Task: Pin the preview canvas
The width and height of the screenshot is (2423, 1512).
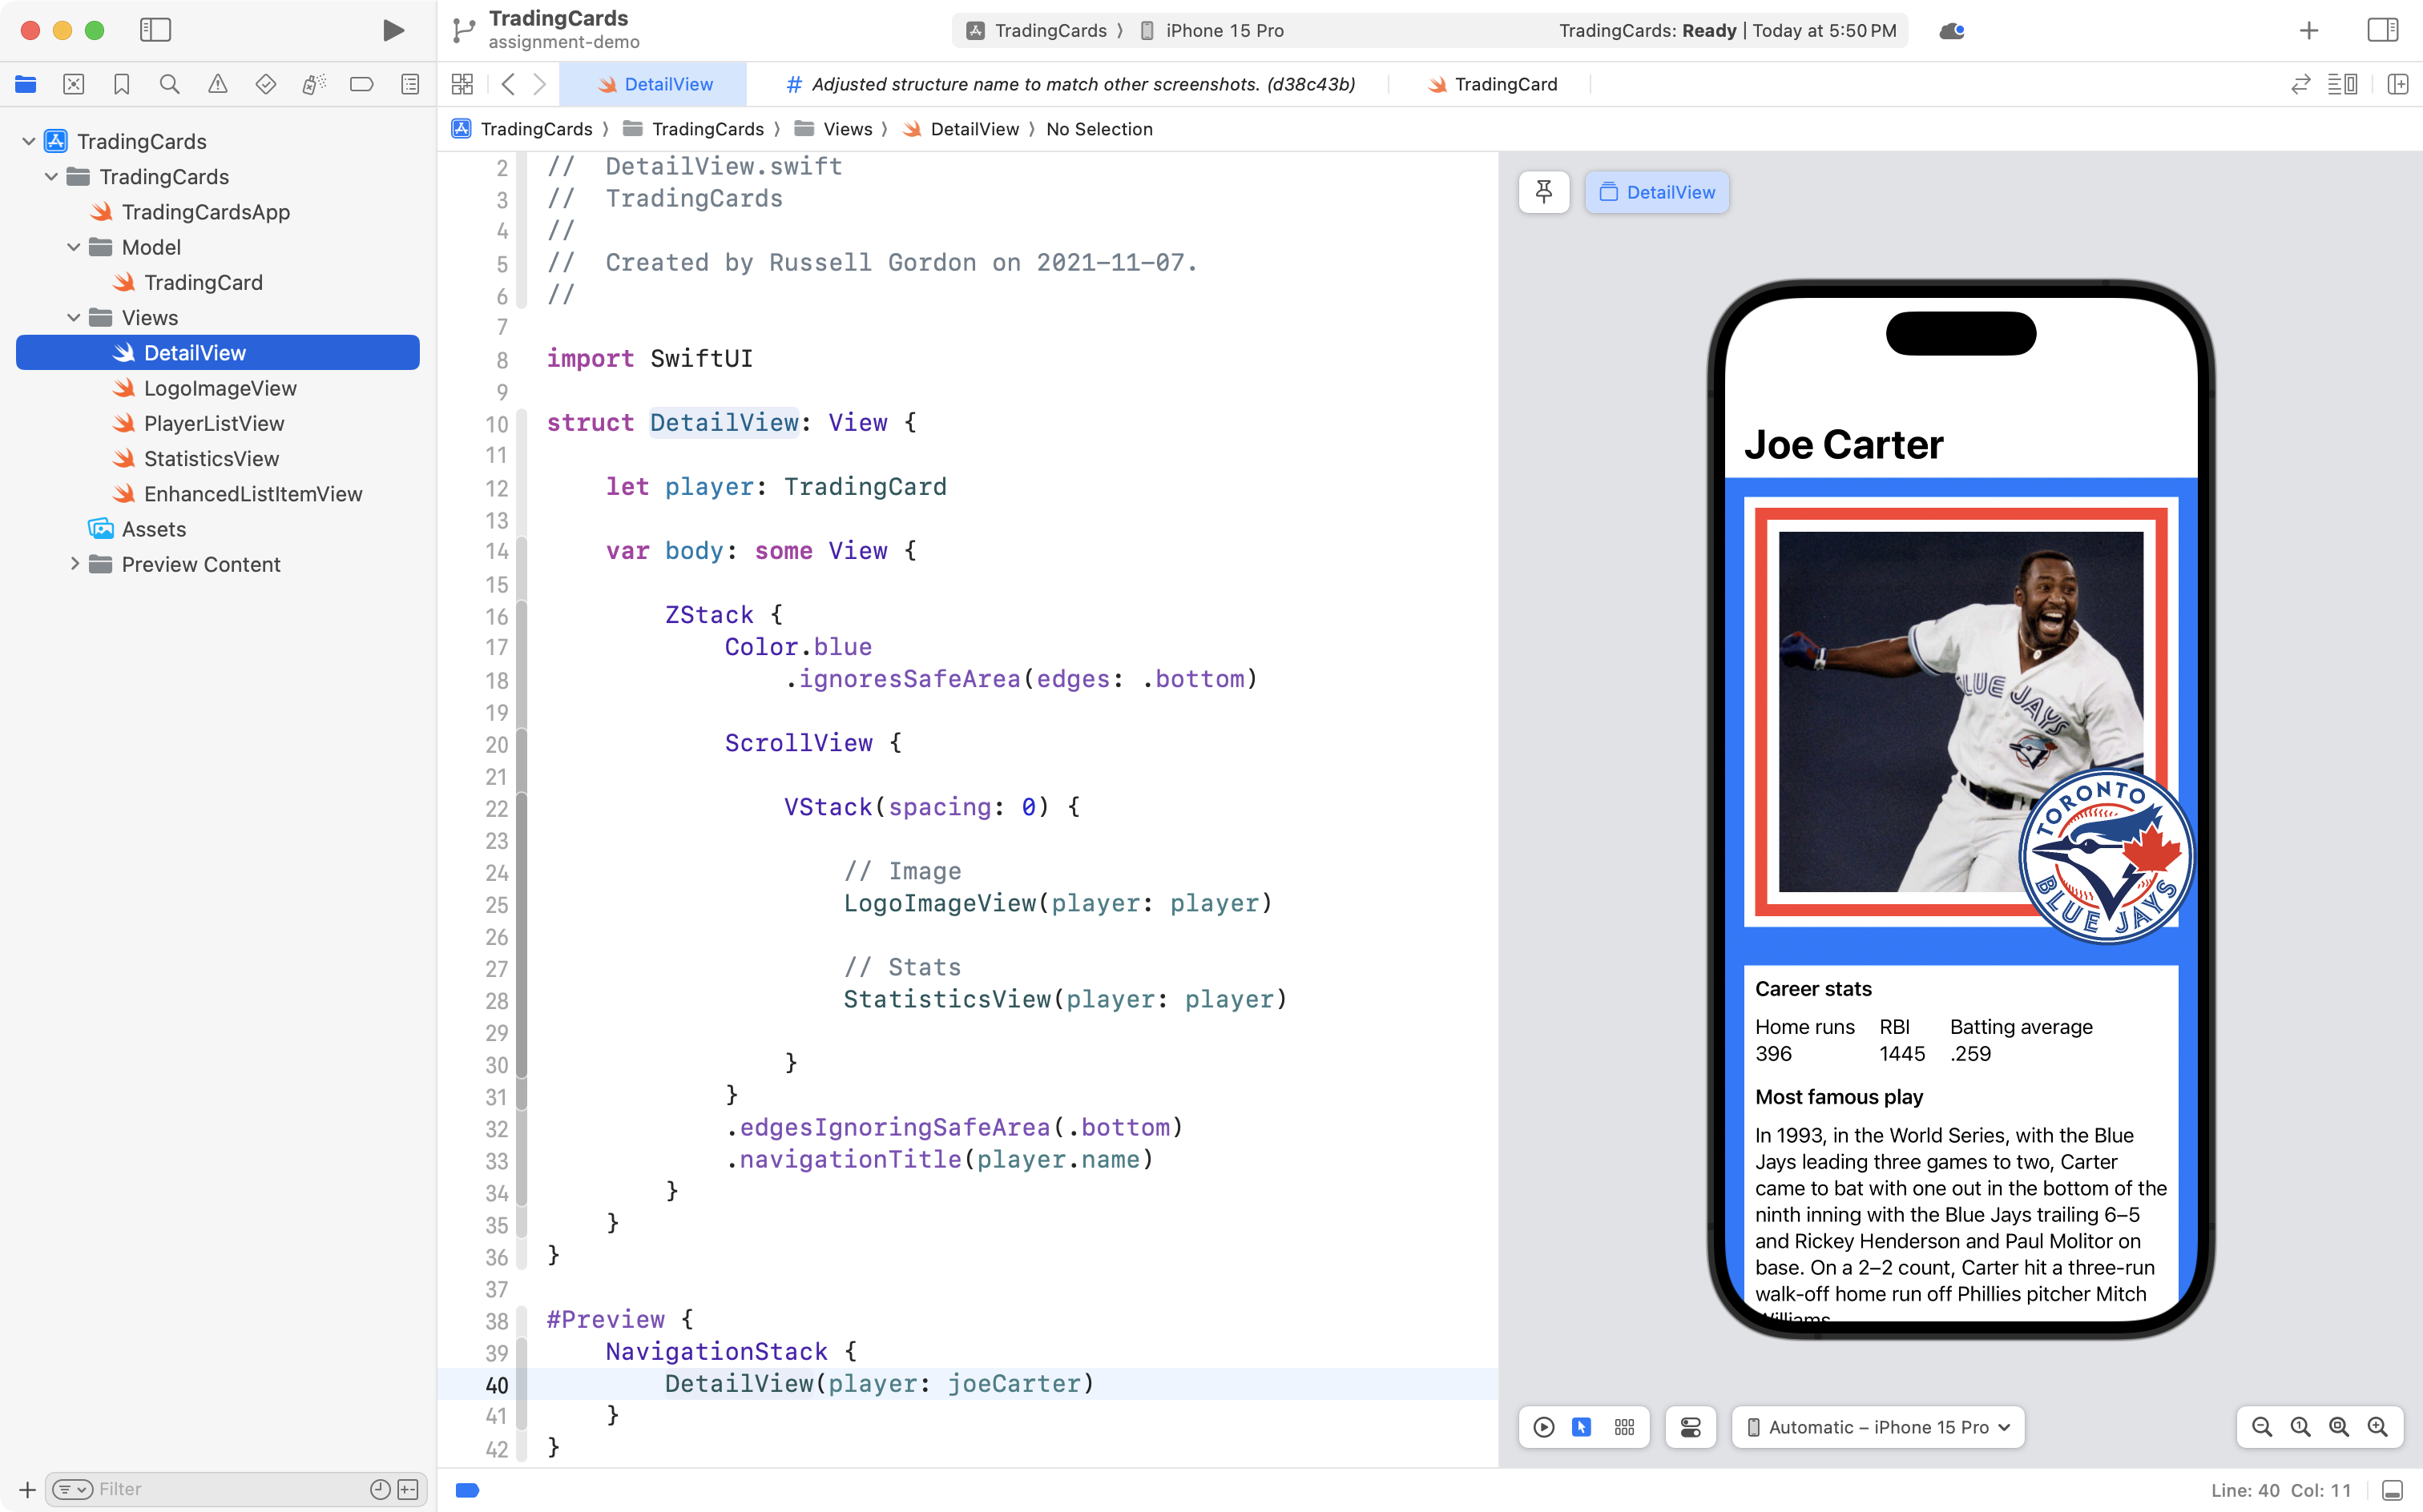Action: (1544, 192)
